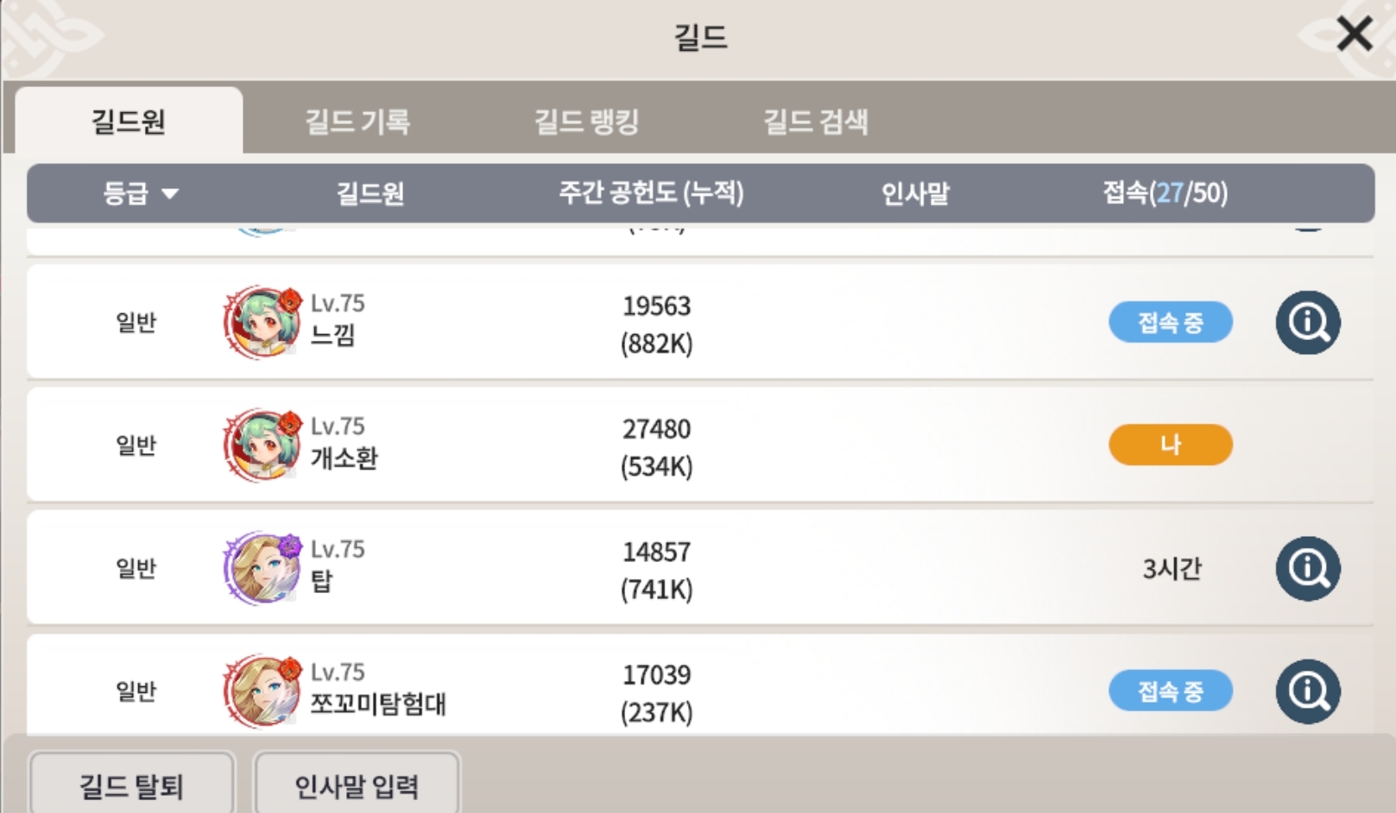Click 주간 공헌도 (누적) column header
The width and height of the screenshot is (1396, 813).
(x=651, y=193)
